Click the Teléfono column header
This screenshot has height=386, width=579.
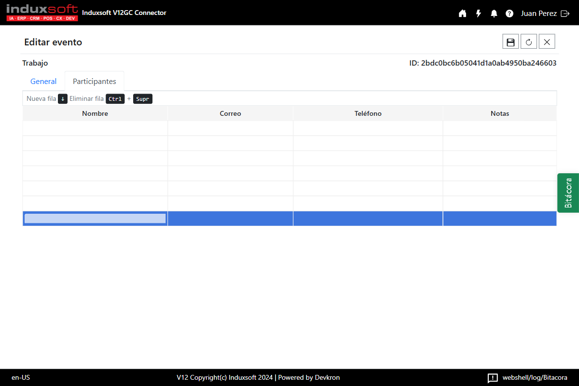pyautogui.click(x=368, y=113)
